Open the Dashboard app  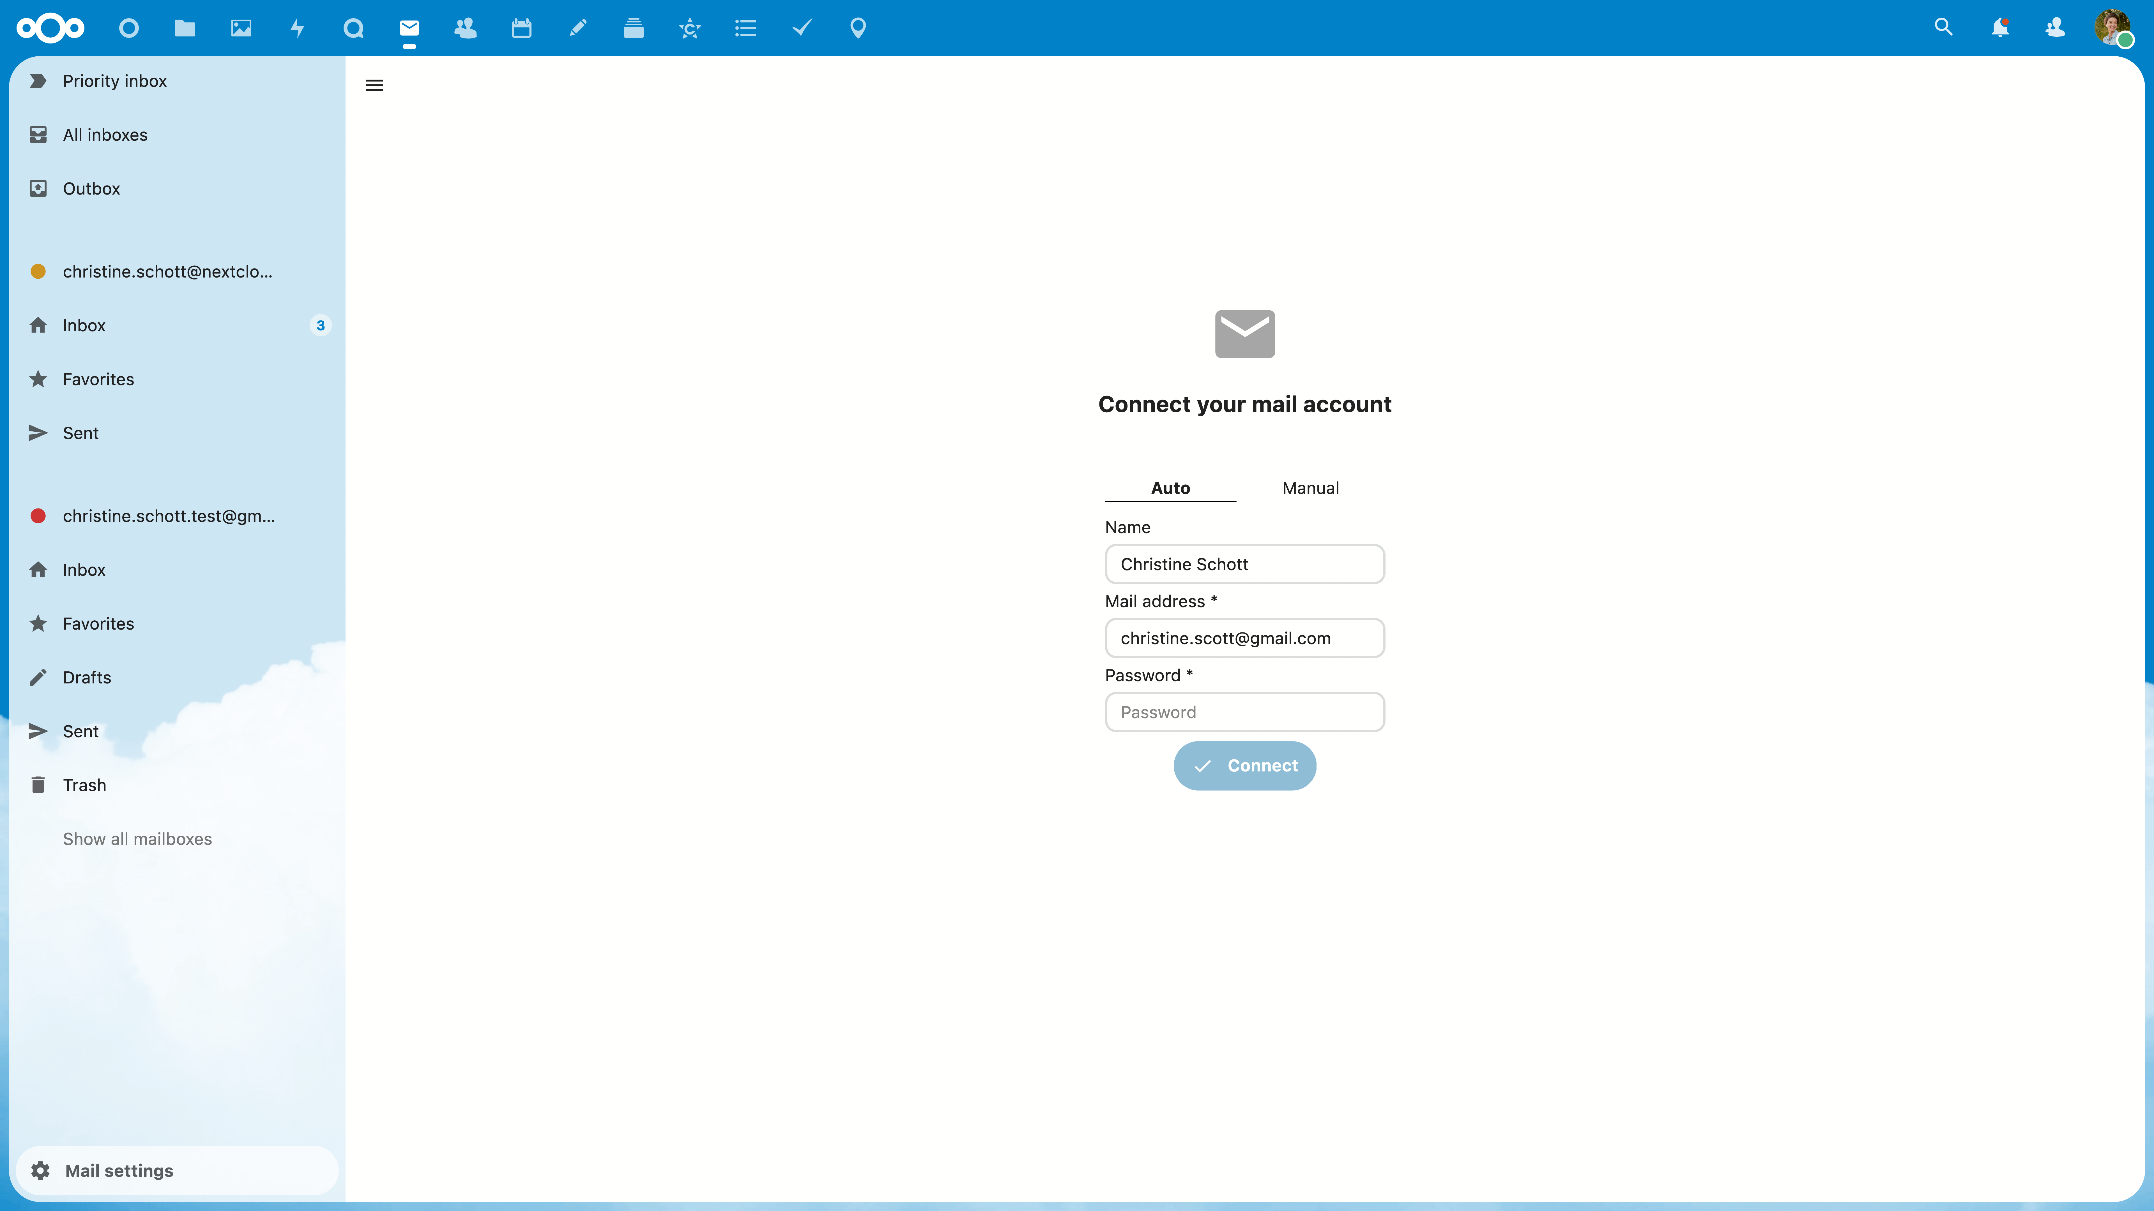coord(129,28)
